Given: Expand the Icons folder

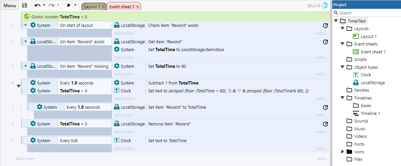Looking at the screenshot, I should (342, 152).
